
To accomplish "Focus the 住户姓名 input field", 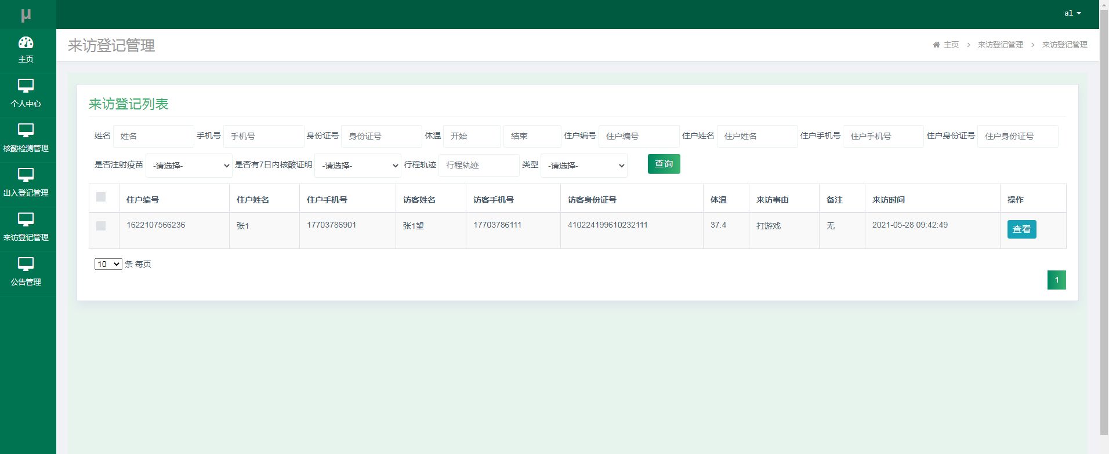I will [758, 136].
